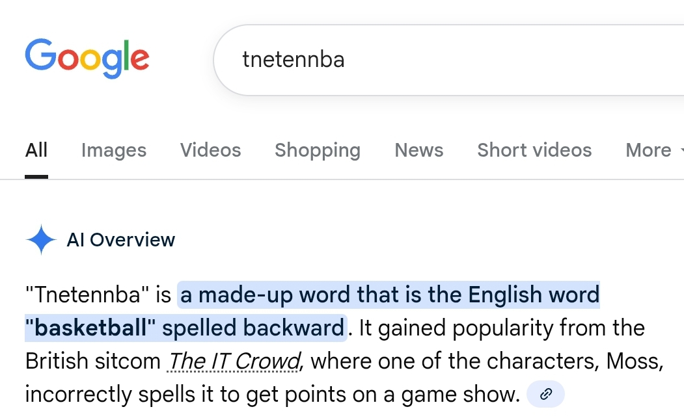Open the Short videos tab
The height and width of the screenshot is (420, 684).
534,150
